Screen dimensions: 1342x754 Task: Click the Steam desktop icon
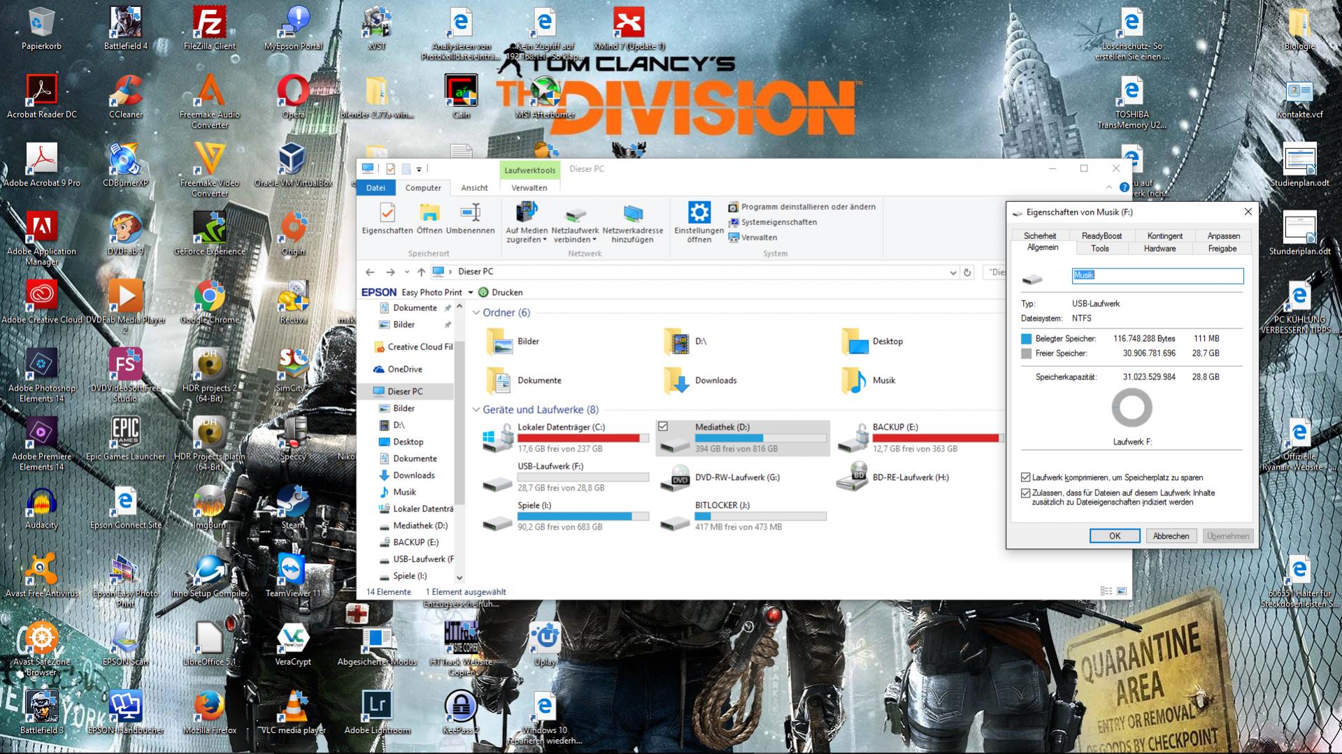point(294,508)
